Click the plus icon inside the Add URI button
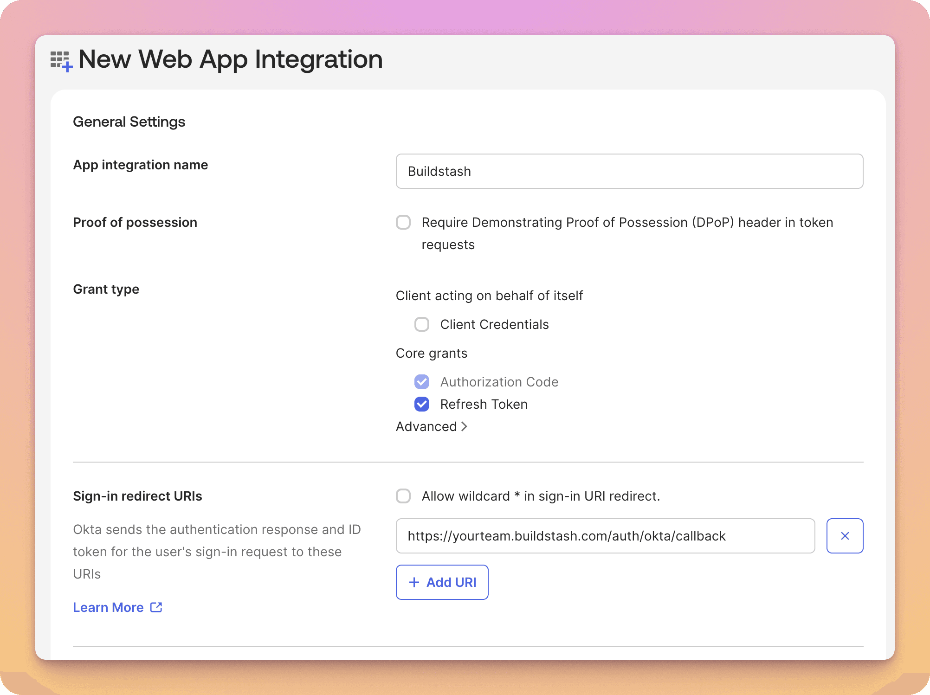This screenshot has width=930, height=695. coord(413,582)
